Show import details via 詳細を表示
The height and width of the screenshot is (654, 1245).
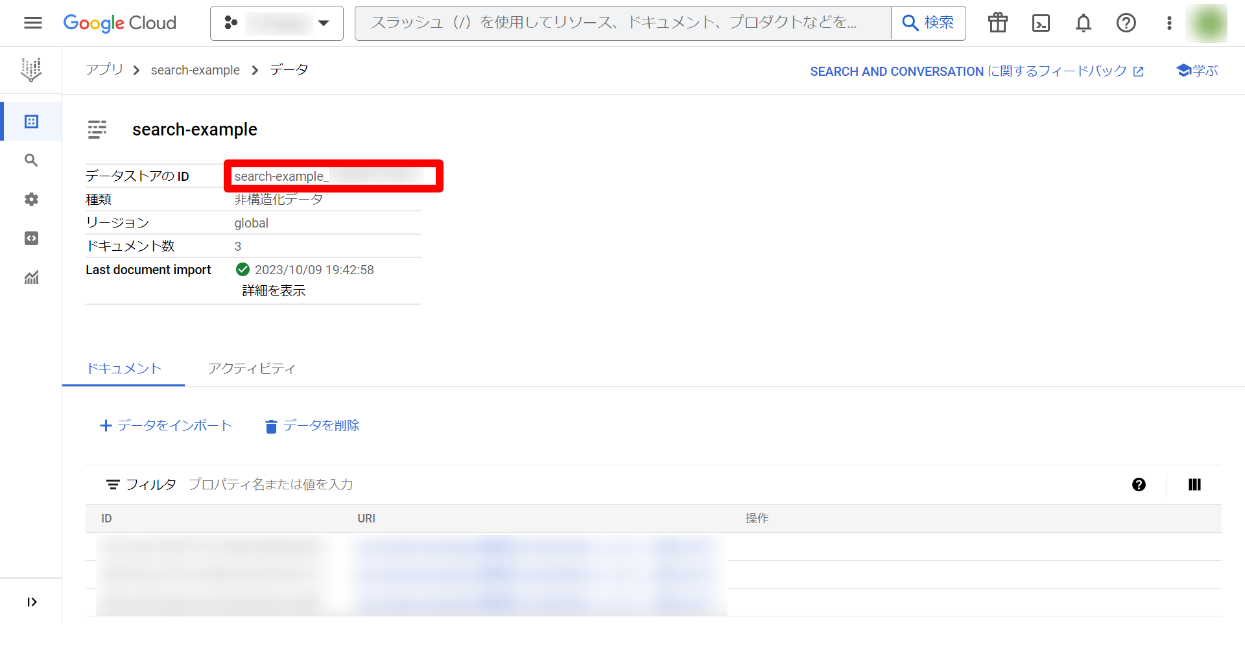tap(273, 290)
